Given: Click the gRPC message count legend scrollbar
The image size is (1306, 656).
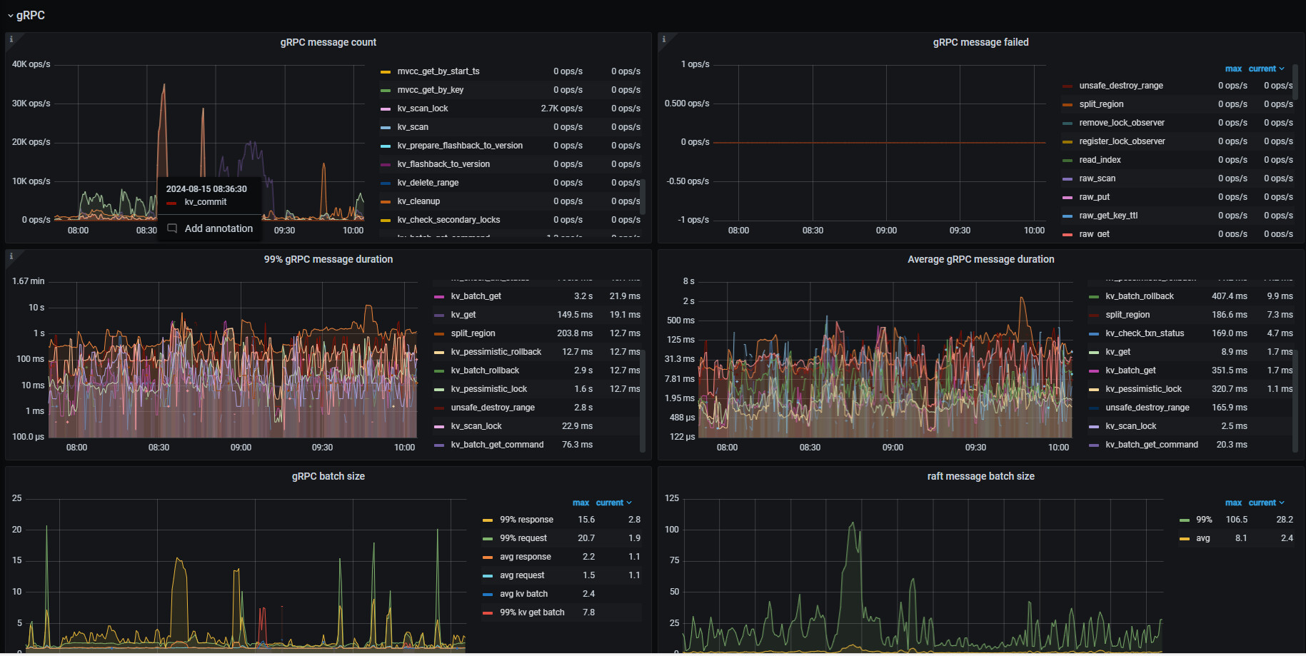Looking at the screenshot, I should [x=643, y=196].
